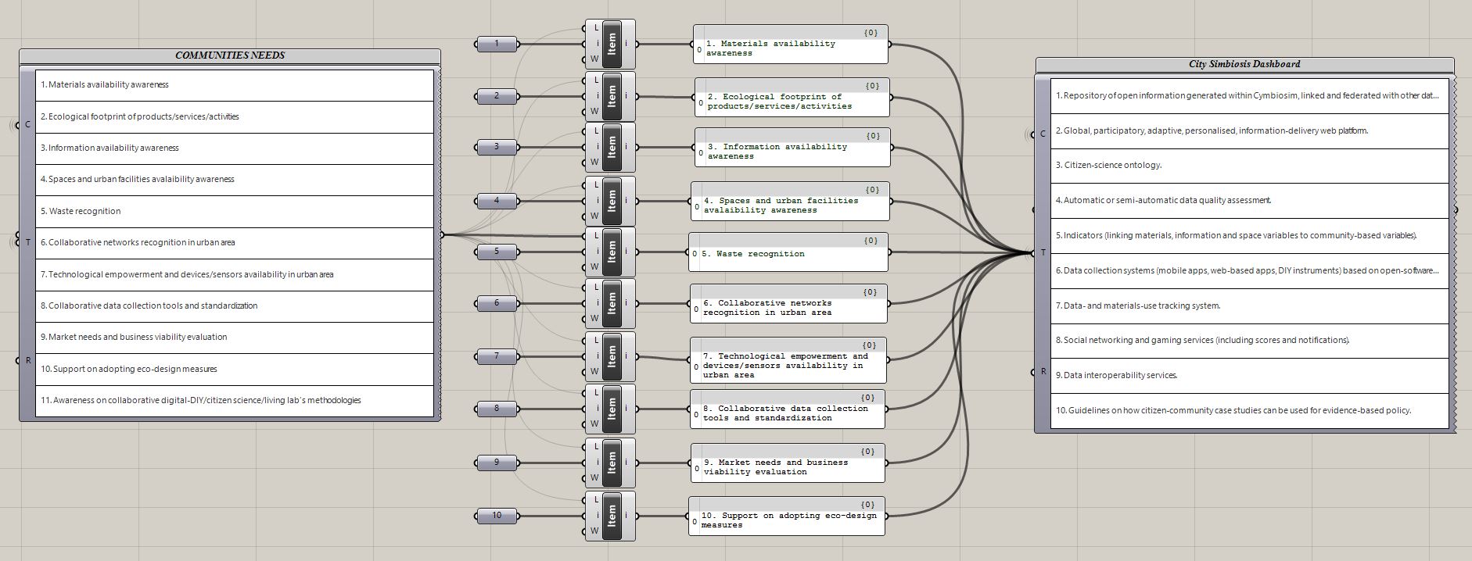Screen dimensions: 1472x561
Task: Select the List Item component fed by slider 2
Action: tap(611, 96)
